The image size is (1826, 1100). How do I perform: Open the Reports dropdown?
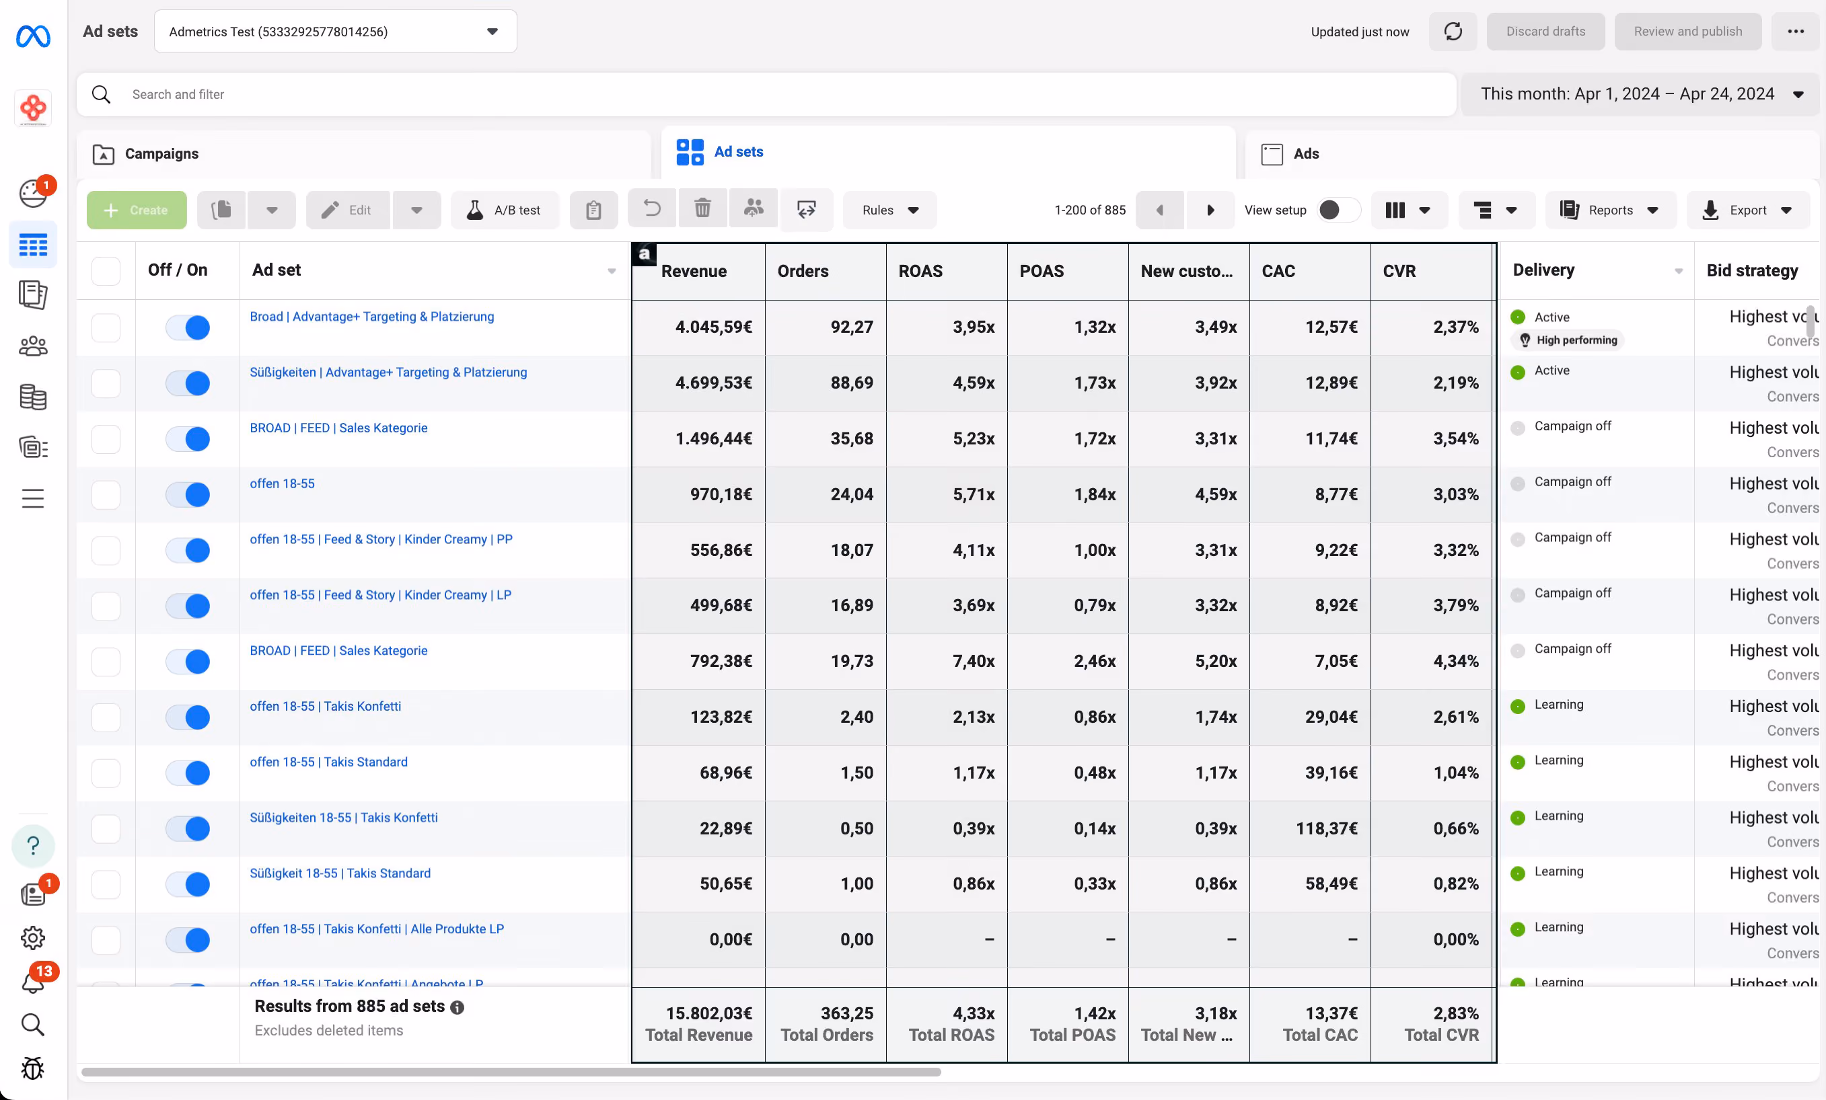[x=1610, y=210]
